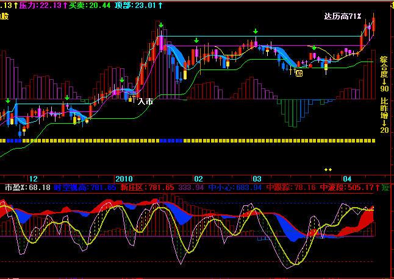Click the 中波段 505.17 indicator label
394x279 pixels.
point(345,187)
